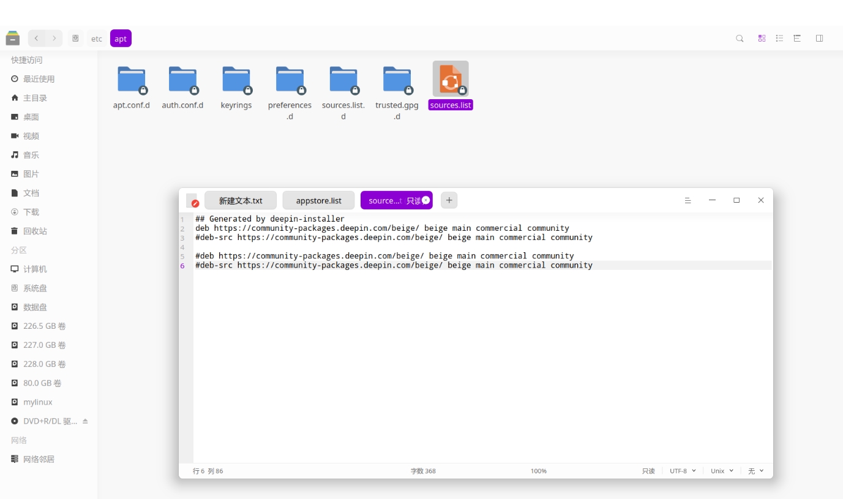Open the trusted.gpg.d folder

pos(397,80)
